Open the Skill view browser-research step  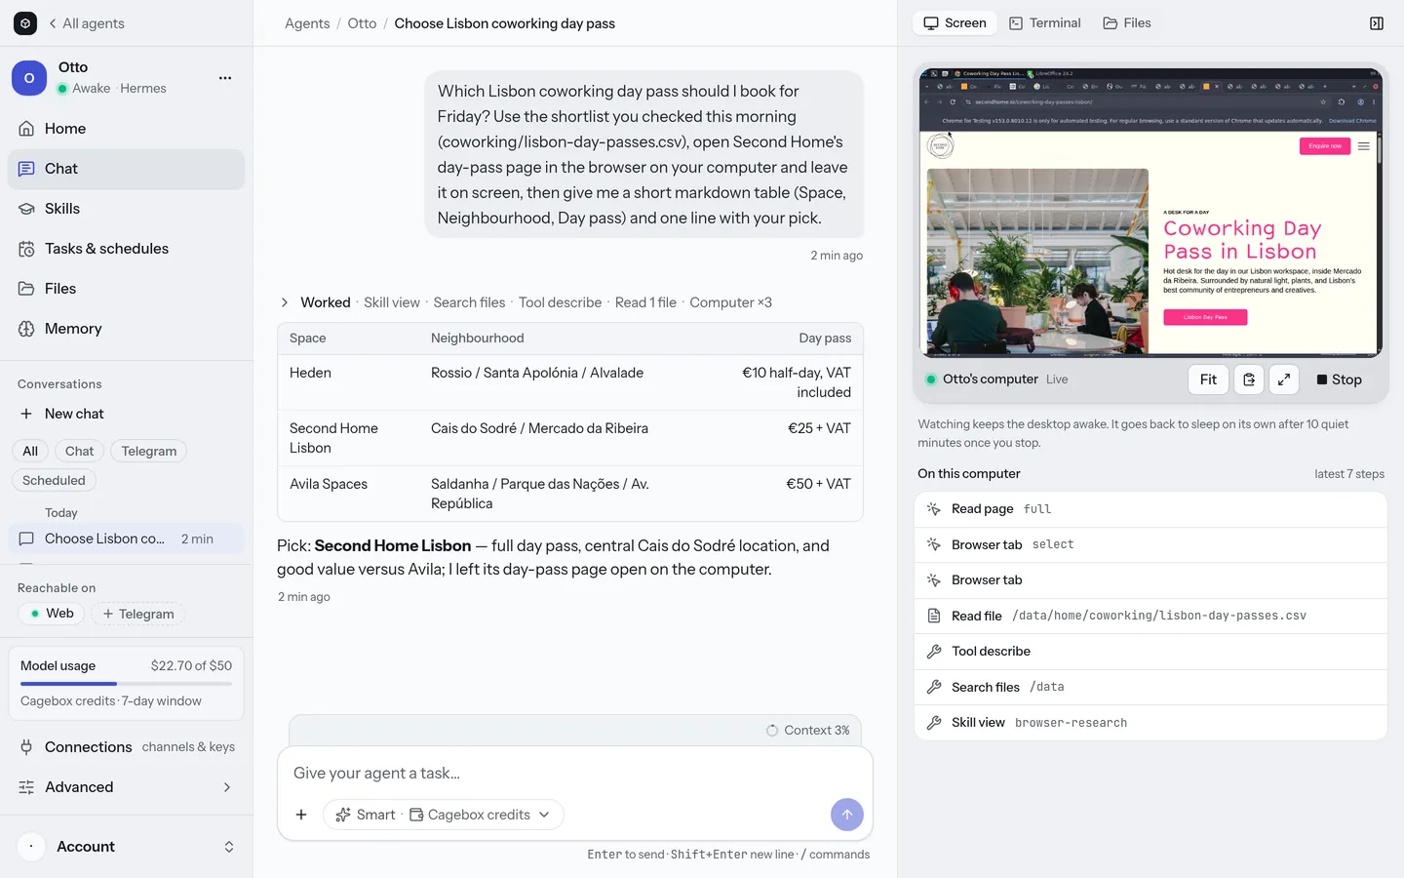(1150, 723)
